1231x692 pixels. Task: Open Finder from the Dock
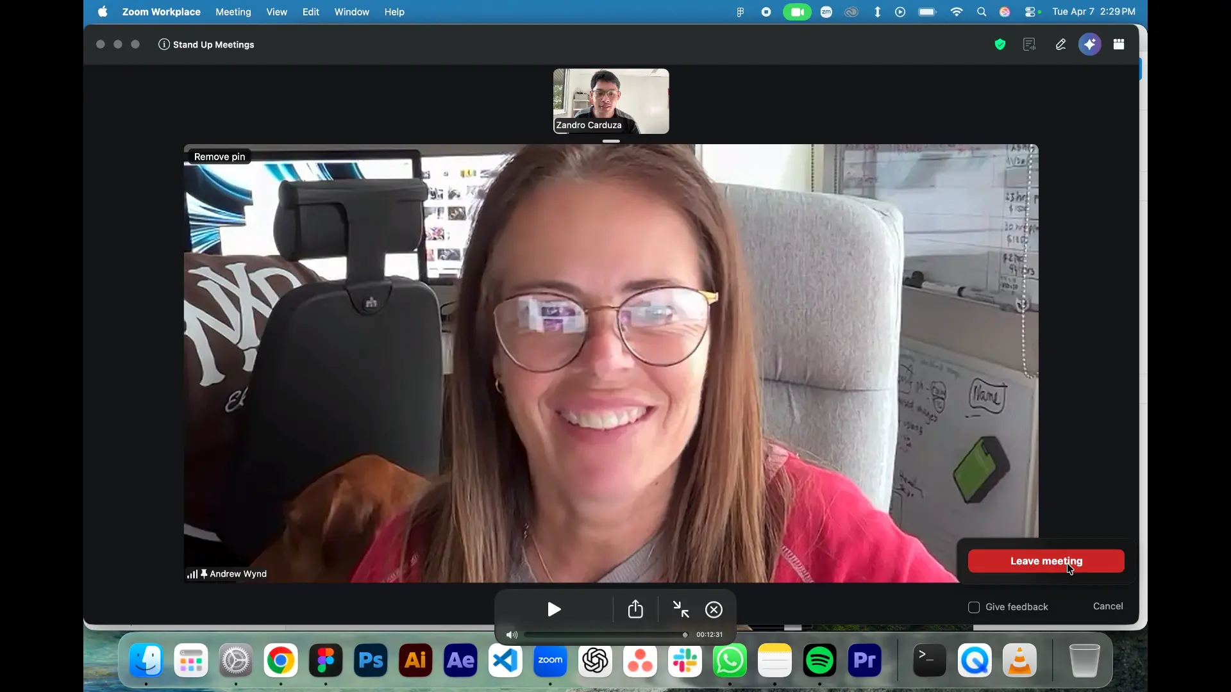click(x=146, y=661)
